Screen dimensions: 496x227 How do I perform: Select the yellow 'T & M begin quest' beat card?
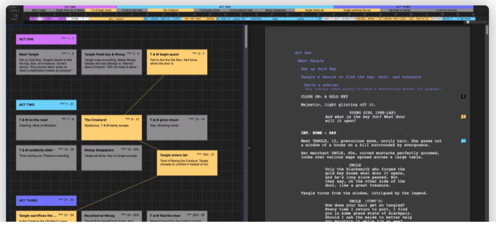pos(177,62)
